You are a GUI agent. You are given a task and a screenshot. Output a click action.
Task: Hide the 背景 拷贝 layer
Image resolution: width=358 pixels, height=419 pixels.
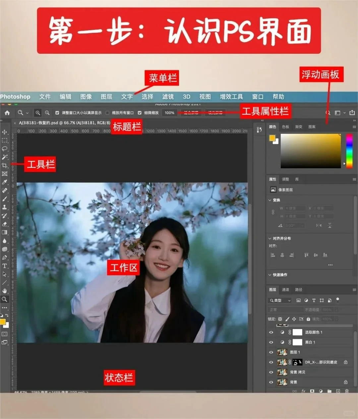click(271, 372)
